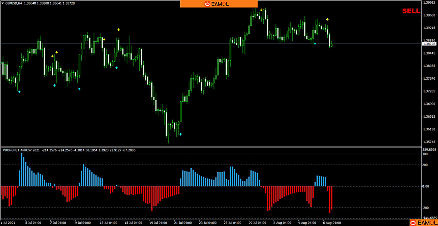Click the EAMOL logo in bottom-right corner
The image size is (438, 226).
[x=424, y=223]
